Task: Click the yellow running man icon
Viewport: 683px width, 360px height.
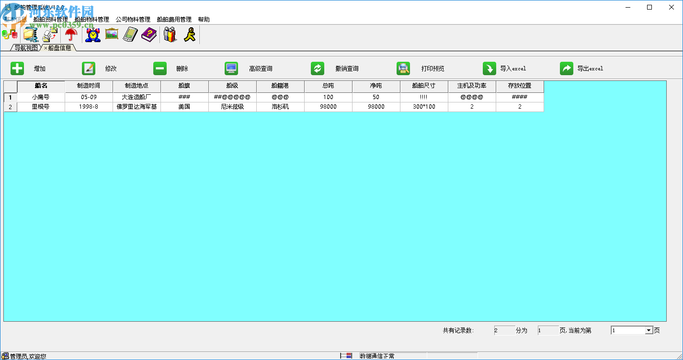Action: click(190, 34)
